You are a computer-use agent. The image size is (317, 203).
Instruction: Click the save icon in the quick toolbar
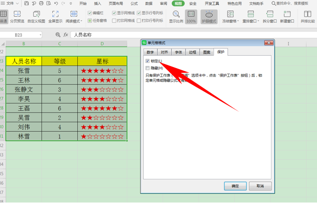tap(27, 4)
